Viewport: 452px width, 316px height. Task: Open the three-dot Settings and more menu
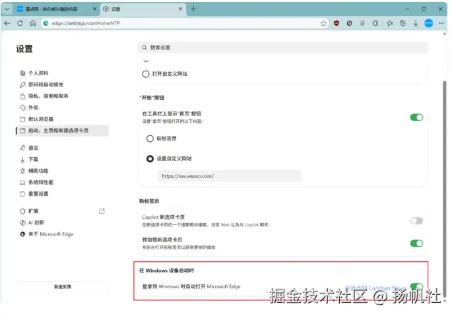coord(441,23)
